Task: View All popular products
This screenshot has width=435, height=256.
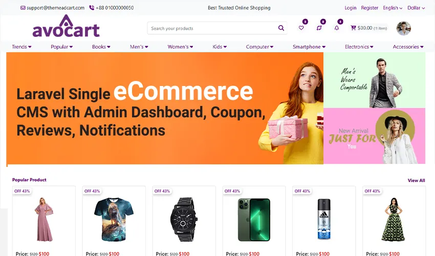Action: (x=416, y=180)
